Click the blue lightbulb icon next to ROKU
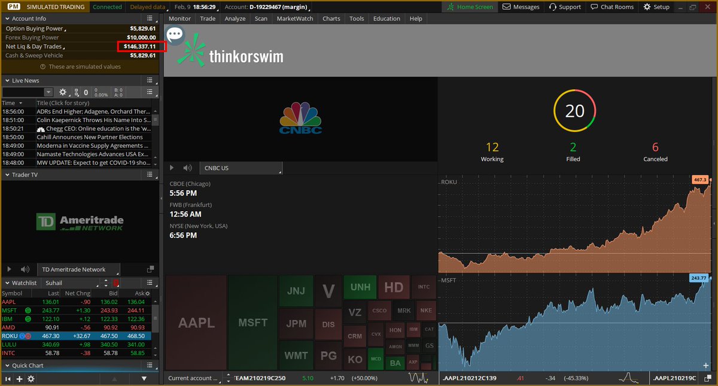 22,336
